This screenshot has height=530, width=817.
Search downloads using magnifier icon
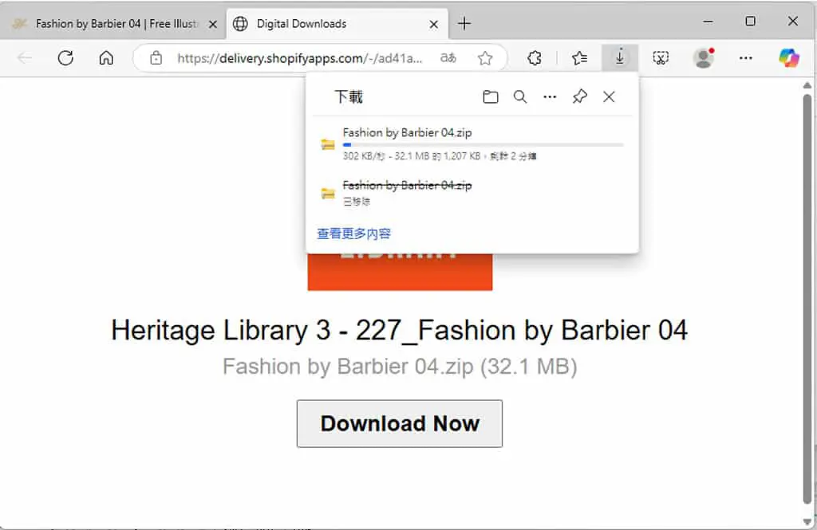click(x=520, y=97)
